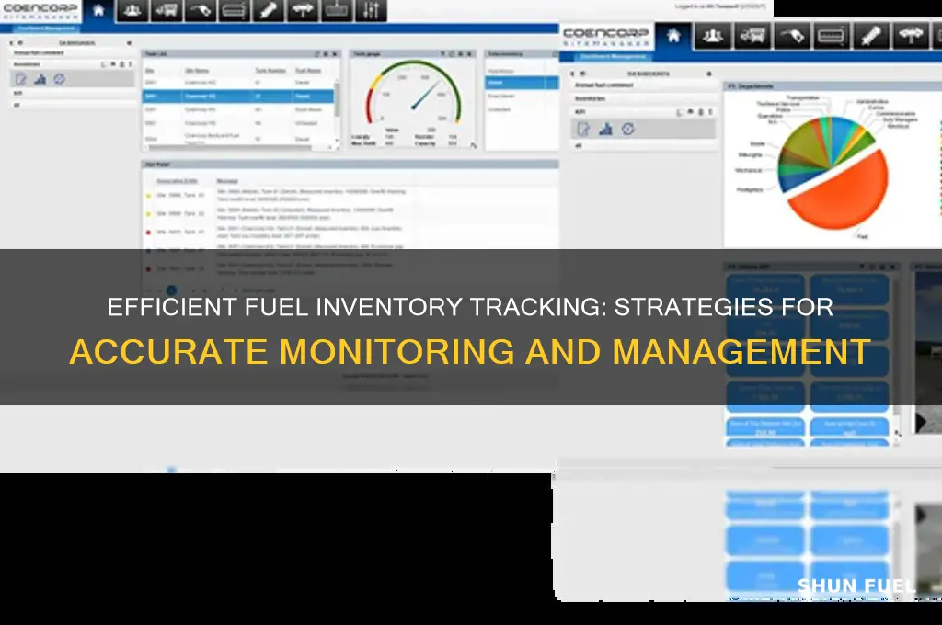Open the tank device icon in the left window toolbar

[235, 11]
